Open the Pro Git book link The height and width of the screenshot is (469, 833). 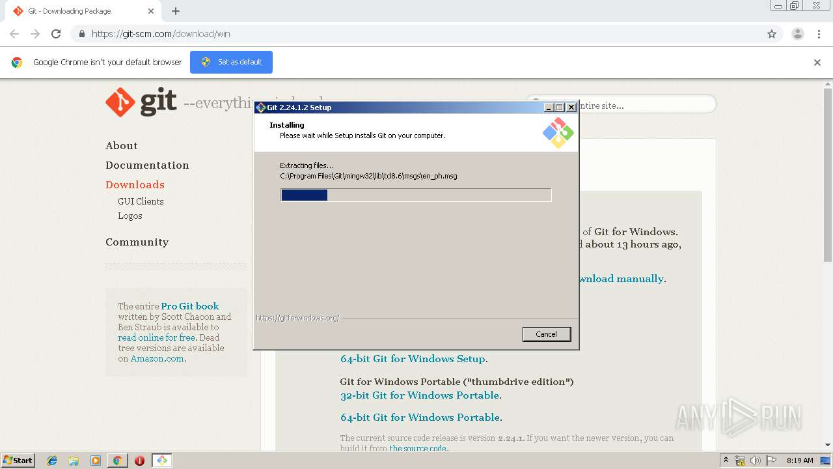click(x=190, y=306)
